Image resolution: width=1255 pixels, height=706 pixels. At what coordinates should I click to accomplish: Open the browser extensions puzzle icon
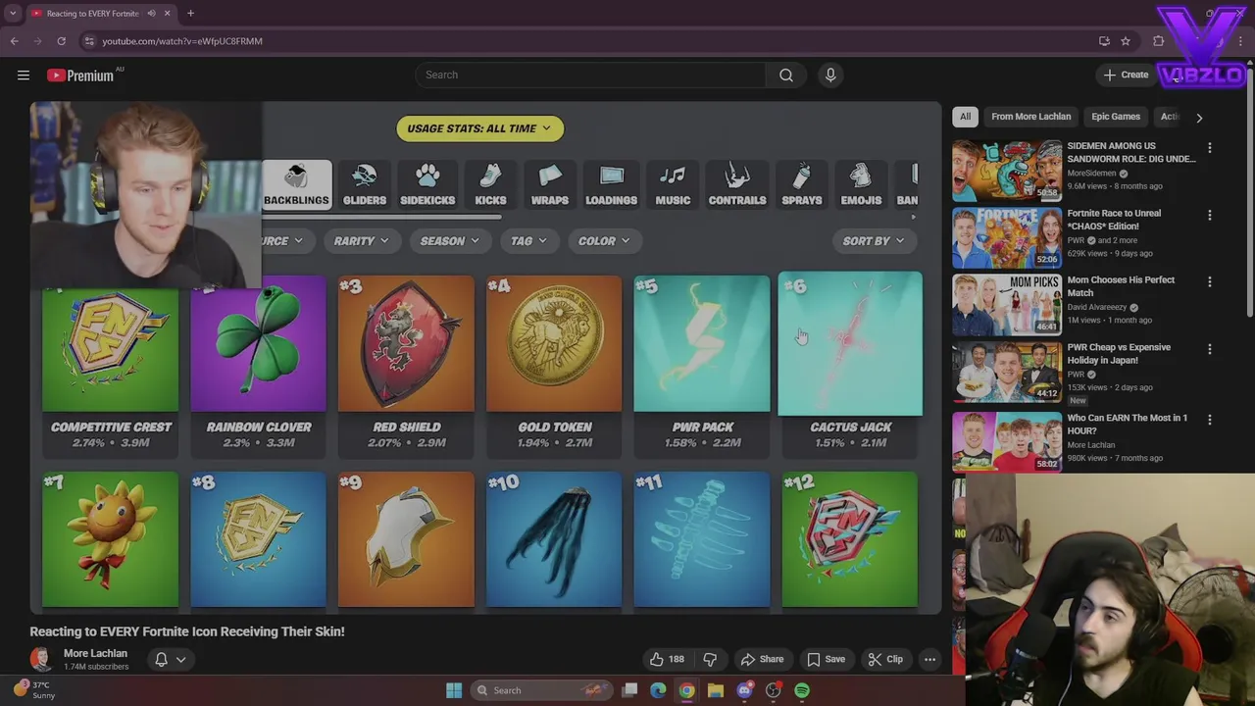(1159, 41)
